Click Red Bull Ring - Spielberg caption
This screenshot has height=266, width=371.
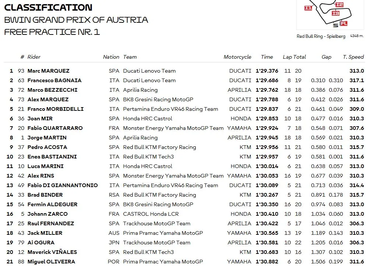click(x=321, y=36)
